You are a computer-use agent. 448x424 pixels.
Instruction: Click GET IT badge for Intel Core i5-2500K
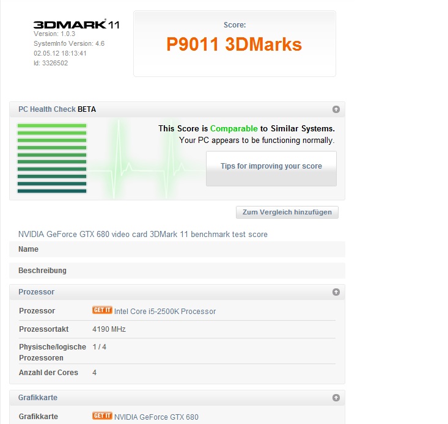coord(102,310)
